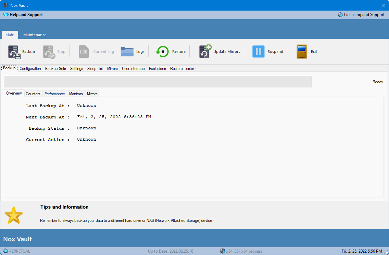Select the Overview tab
Screen dimensions: 389x255
tap(14, 93)
